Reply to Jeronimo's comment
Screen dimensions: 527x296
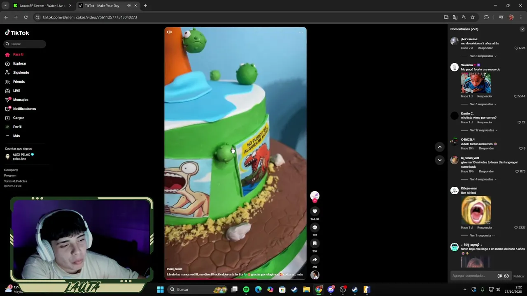(x=485, y=48)
